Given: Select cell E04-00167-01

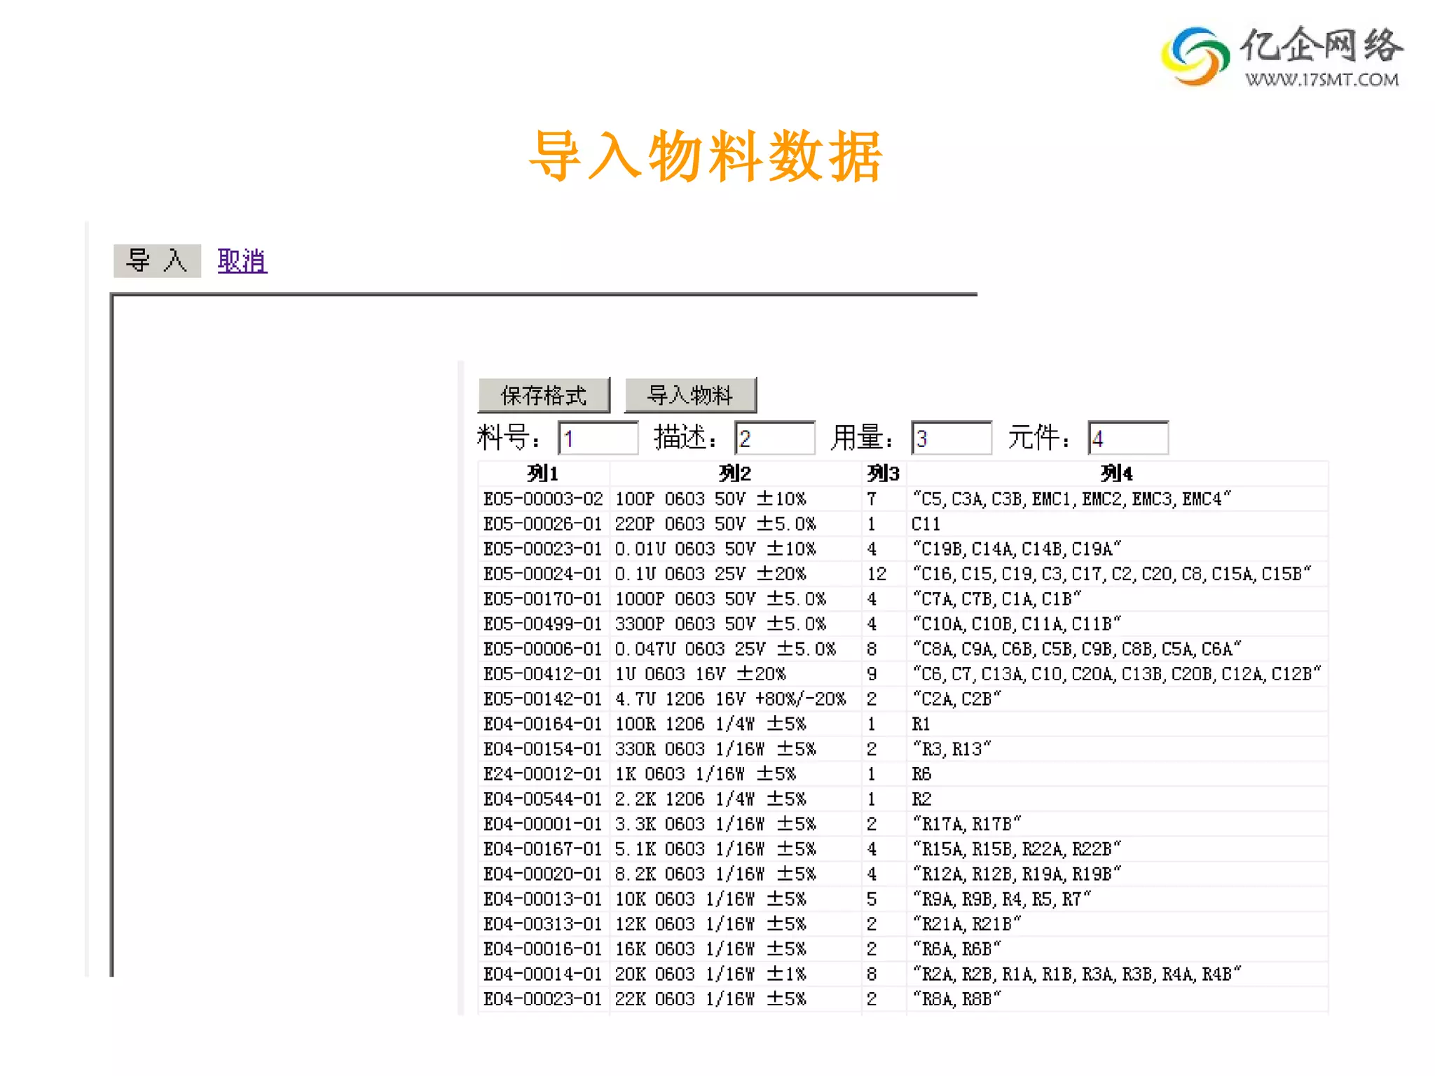Looking at the screenshot, I should point(544,849).
